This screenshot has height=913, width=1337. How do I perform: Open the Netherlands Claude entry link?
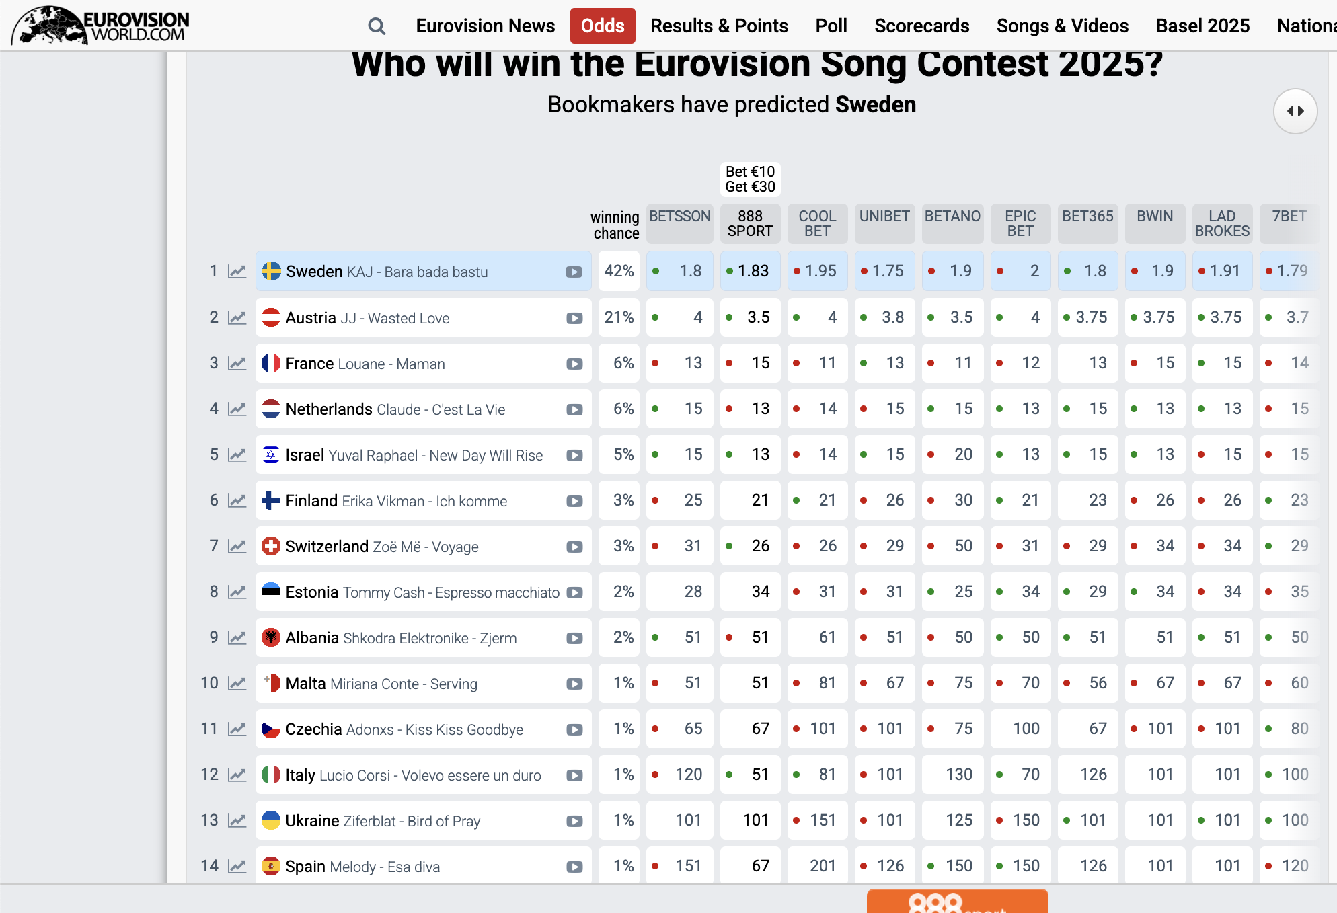395,409
